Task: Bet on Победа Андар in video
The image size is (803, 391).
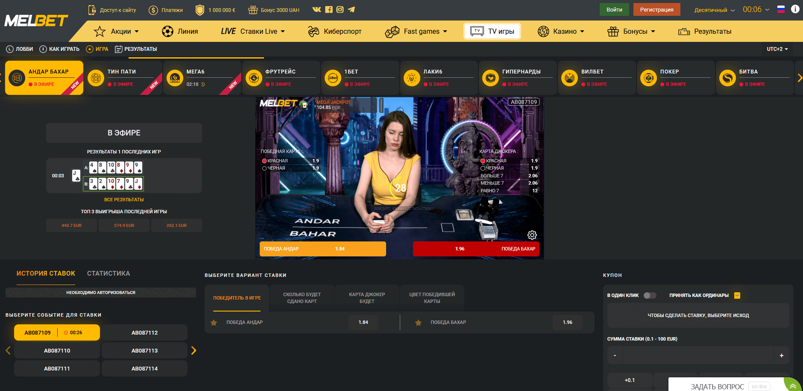Action: 322,249
